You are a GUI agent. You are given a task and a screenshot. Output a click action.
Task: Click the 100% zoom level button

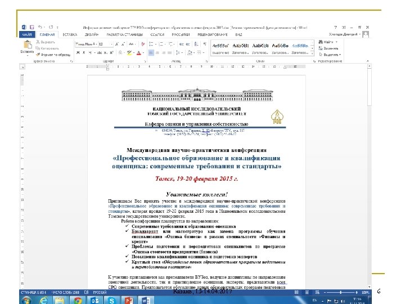[365, 292]
